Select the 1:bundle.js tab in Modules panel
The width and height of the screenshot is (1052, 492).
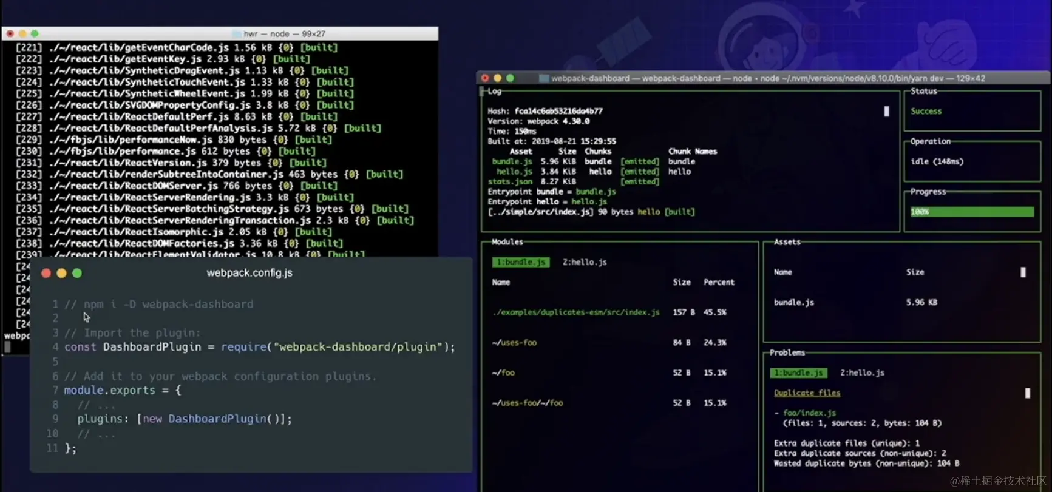coord(521,262)
